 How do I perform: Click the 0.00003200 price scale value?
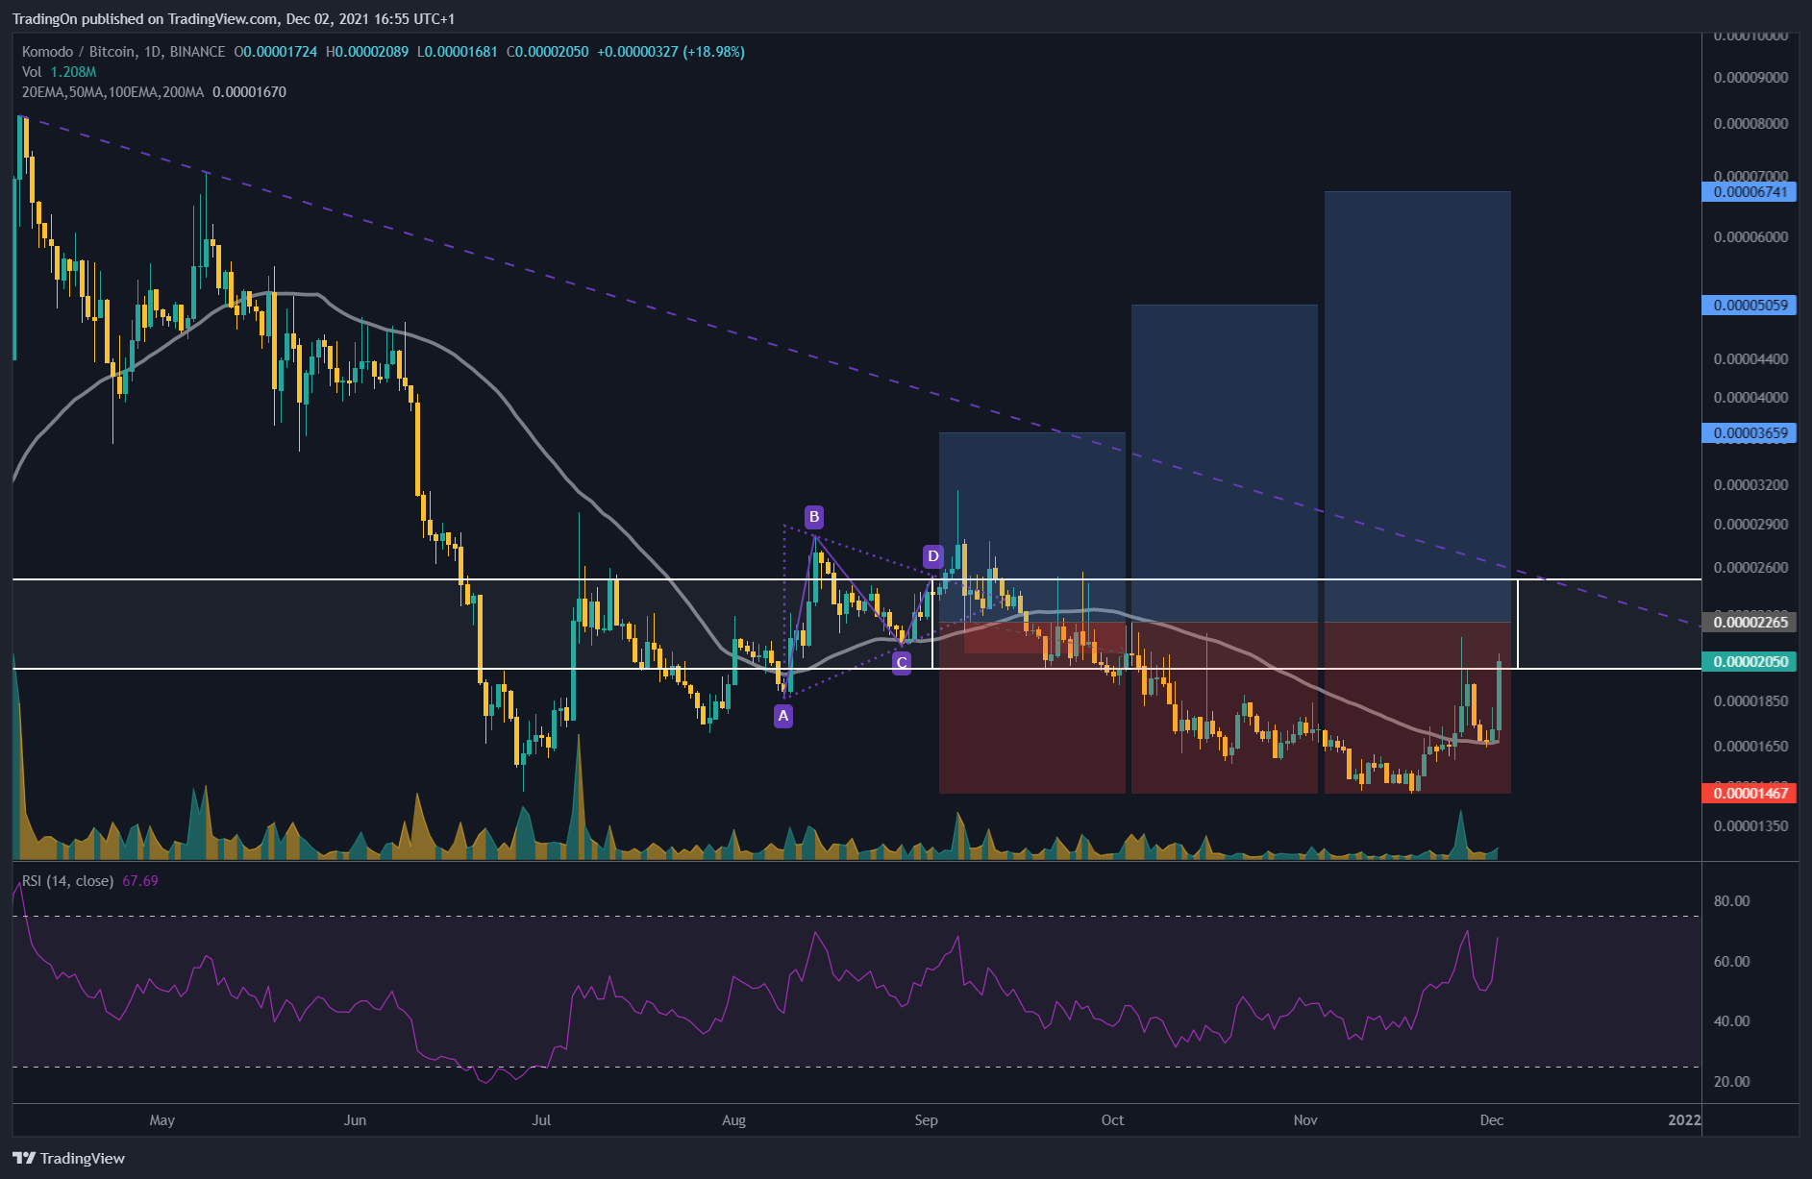coord(1751,485)
